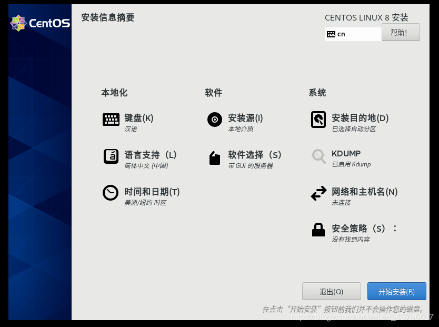The image size is (439, 327).
Task: Click the 本地化 section heading
Action: pyautogui.click(x=114, y=93)
